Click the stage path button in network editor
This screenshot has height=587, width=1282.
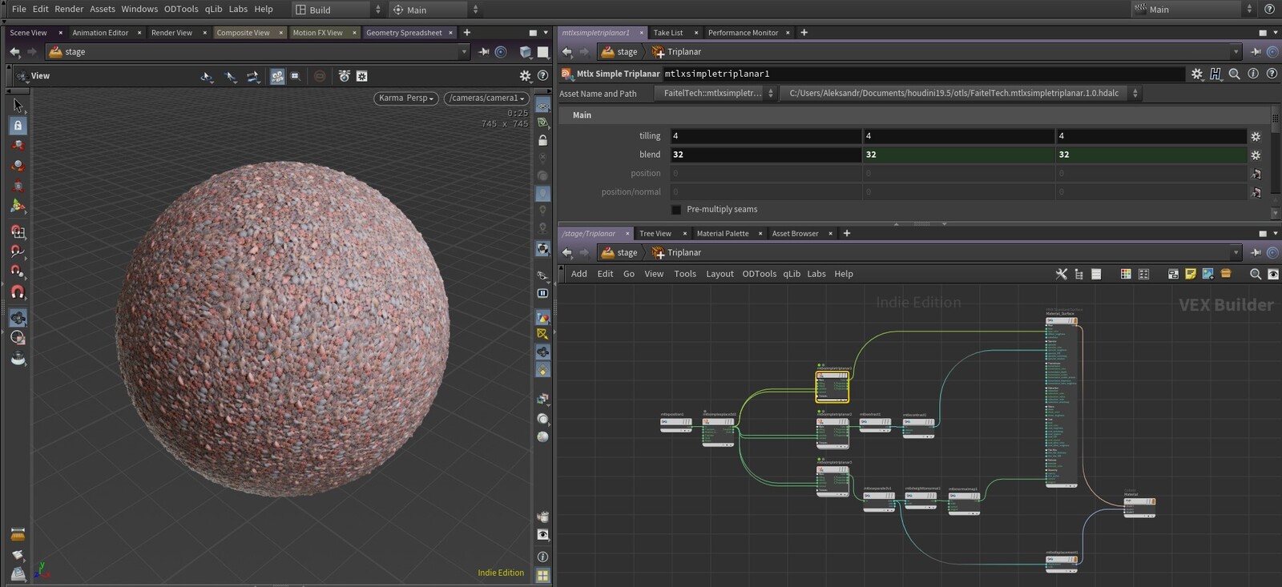click(619, 252)
